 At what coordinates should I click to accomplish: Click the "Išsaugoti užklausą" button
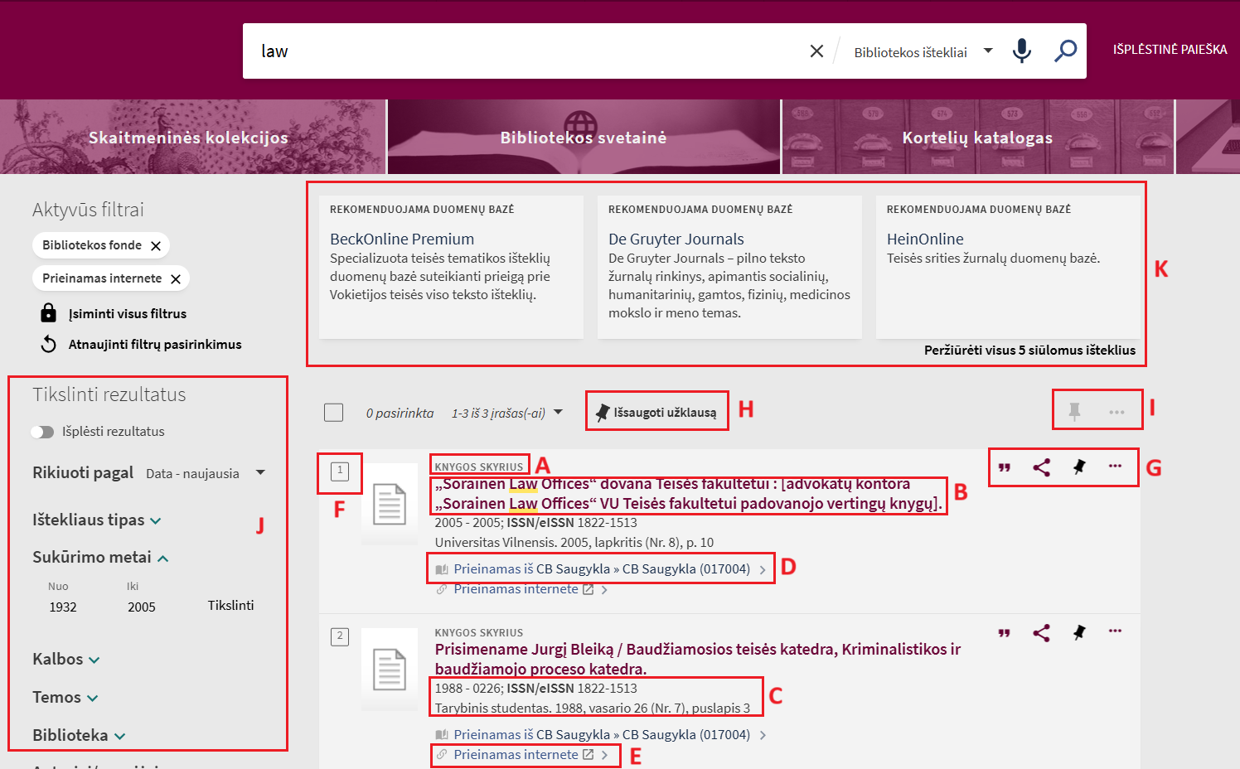(x=657, y=409)
